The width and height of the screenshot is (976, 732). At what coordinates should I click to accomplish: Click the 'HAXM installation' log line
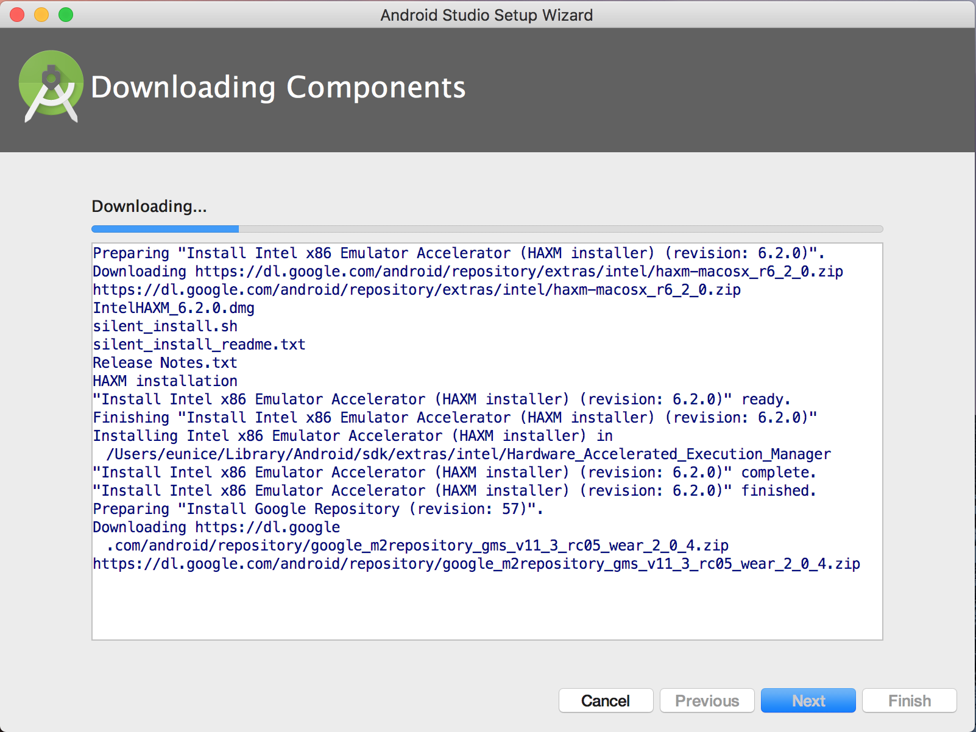click(165, 381)
